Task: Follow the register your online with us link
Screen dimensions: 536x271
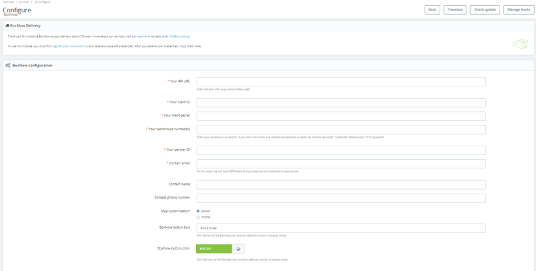Action: point(70,46)
